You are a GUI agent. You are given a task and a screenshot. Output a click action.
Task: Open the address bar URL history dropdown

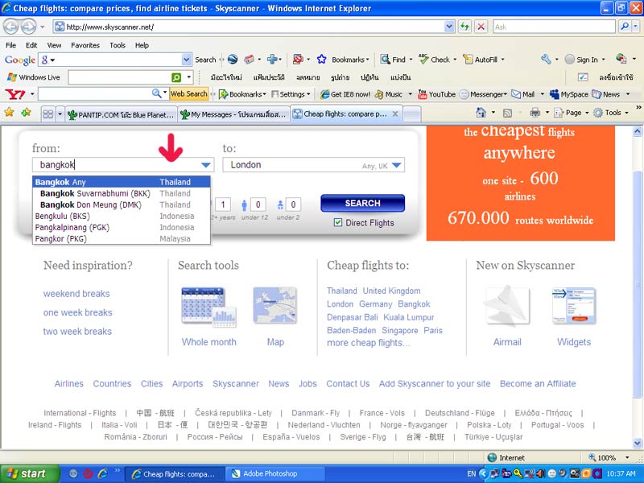449,27
